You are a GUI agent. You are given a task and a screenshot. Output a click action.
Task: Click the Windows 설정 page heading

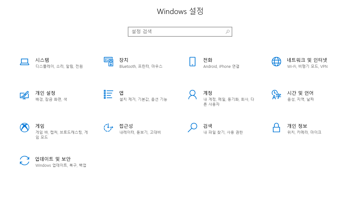click(180, 11)
